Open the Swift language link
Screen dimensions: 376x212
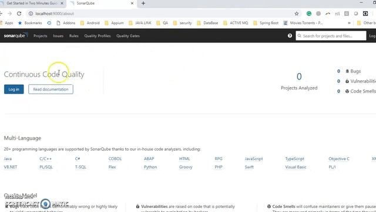[x=249, y=167]
